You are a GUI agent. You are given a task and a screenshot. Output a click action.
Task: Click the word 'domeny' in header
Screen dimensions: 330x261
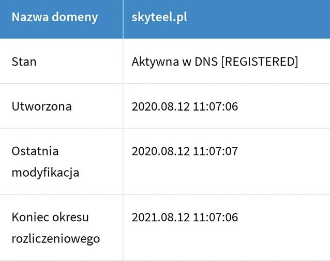[75, 17]
